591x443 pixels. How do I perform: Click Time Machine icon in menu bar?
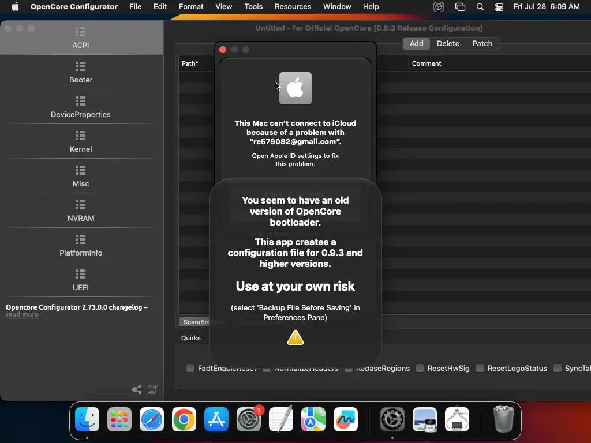pyautogui.click(x=439, y=7)
